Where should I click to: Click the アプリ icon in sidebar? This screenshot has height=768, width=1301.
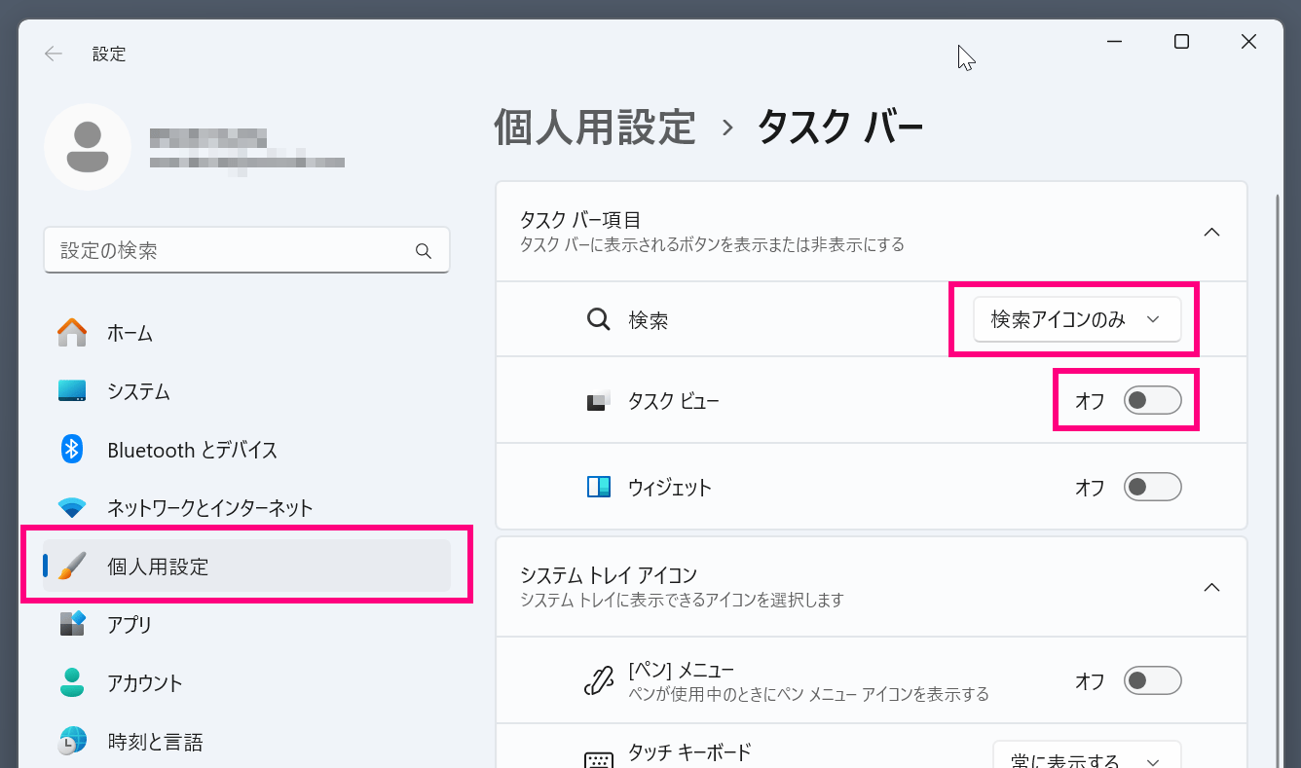(x=72, y=624)
